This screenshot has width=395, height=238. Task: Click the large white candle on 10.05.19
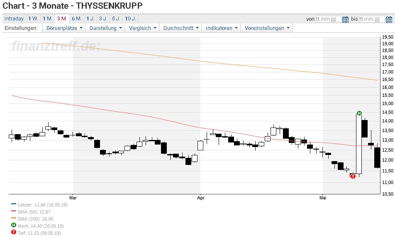[x=359, y=144]
